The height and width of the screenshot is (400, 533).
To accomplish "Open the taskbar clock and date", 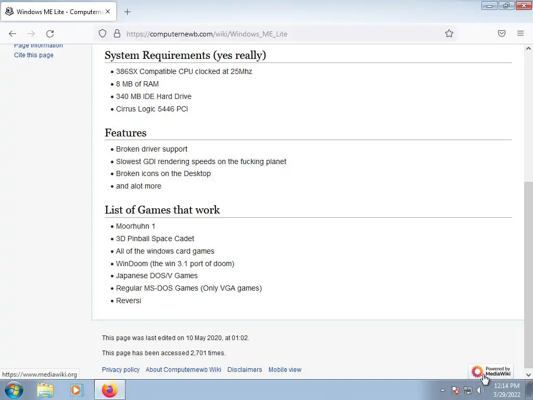I will coord(506,390).
